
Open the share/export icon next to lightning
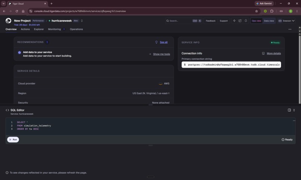coord(240,21)
